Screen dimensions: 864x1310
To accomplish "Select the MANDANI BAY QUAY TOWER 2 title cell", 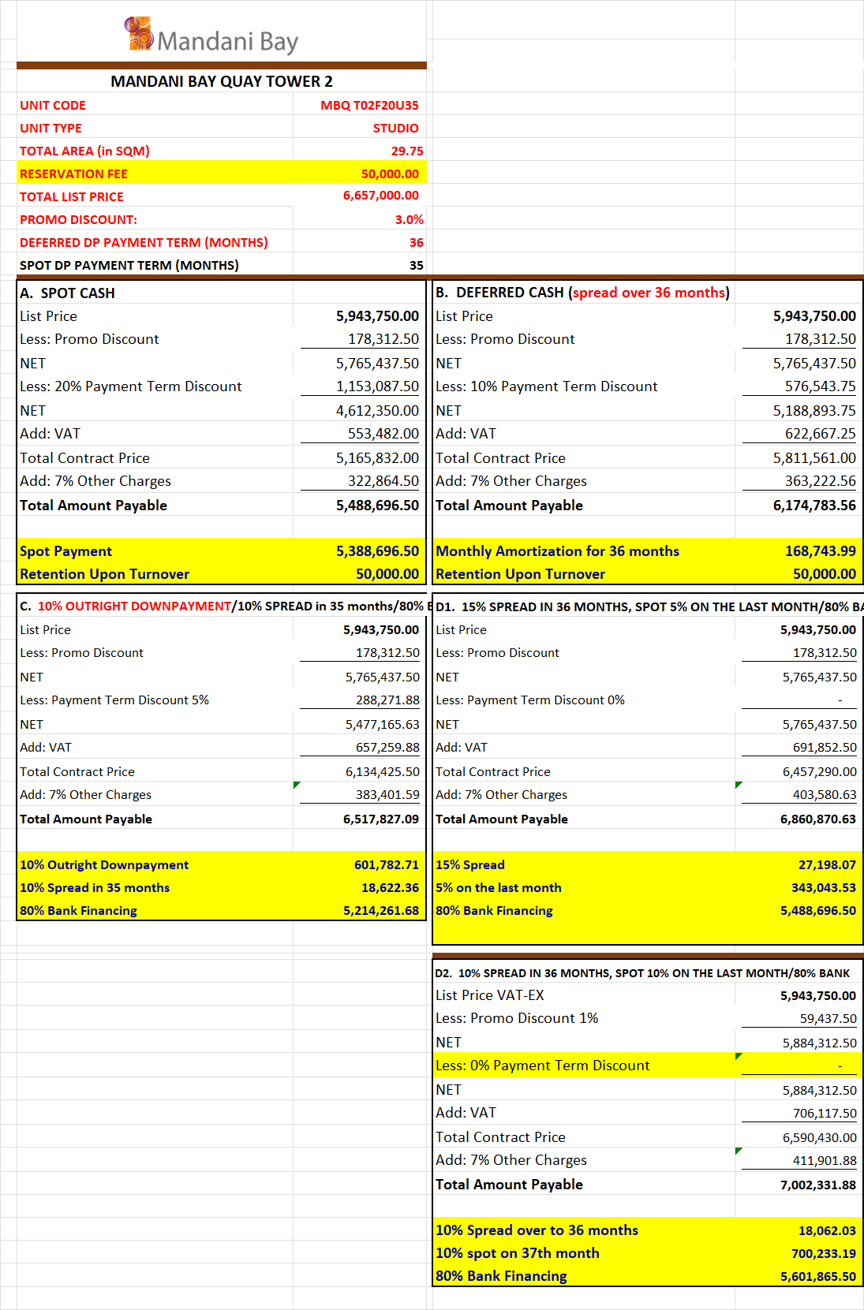I will pos(221,81).
